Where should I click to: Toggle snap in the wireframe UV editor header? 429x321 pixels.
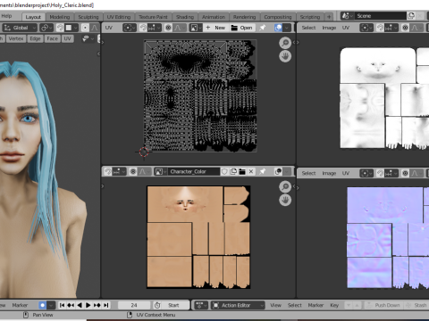143,28
